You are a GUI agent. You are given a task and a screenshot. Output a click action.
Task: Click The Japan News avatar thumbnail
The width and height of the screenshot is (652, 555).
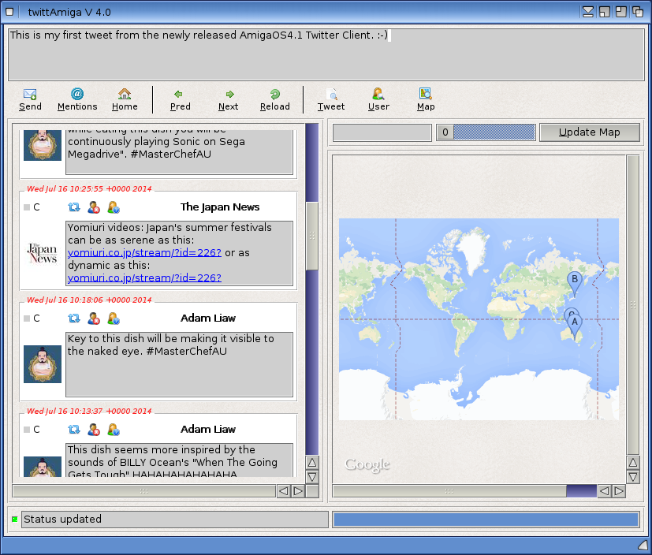(x=43, y=253)
